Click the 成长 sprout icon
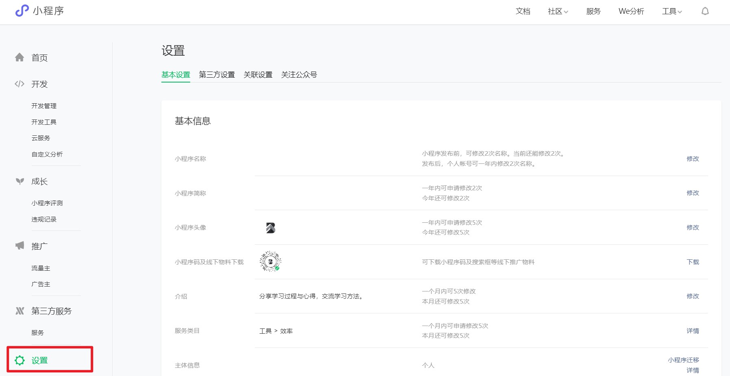730x376 pixels. click(20, 181)
